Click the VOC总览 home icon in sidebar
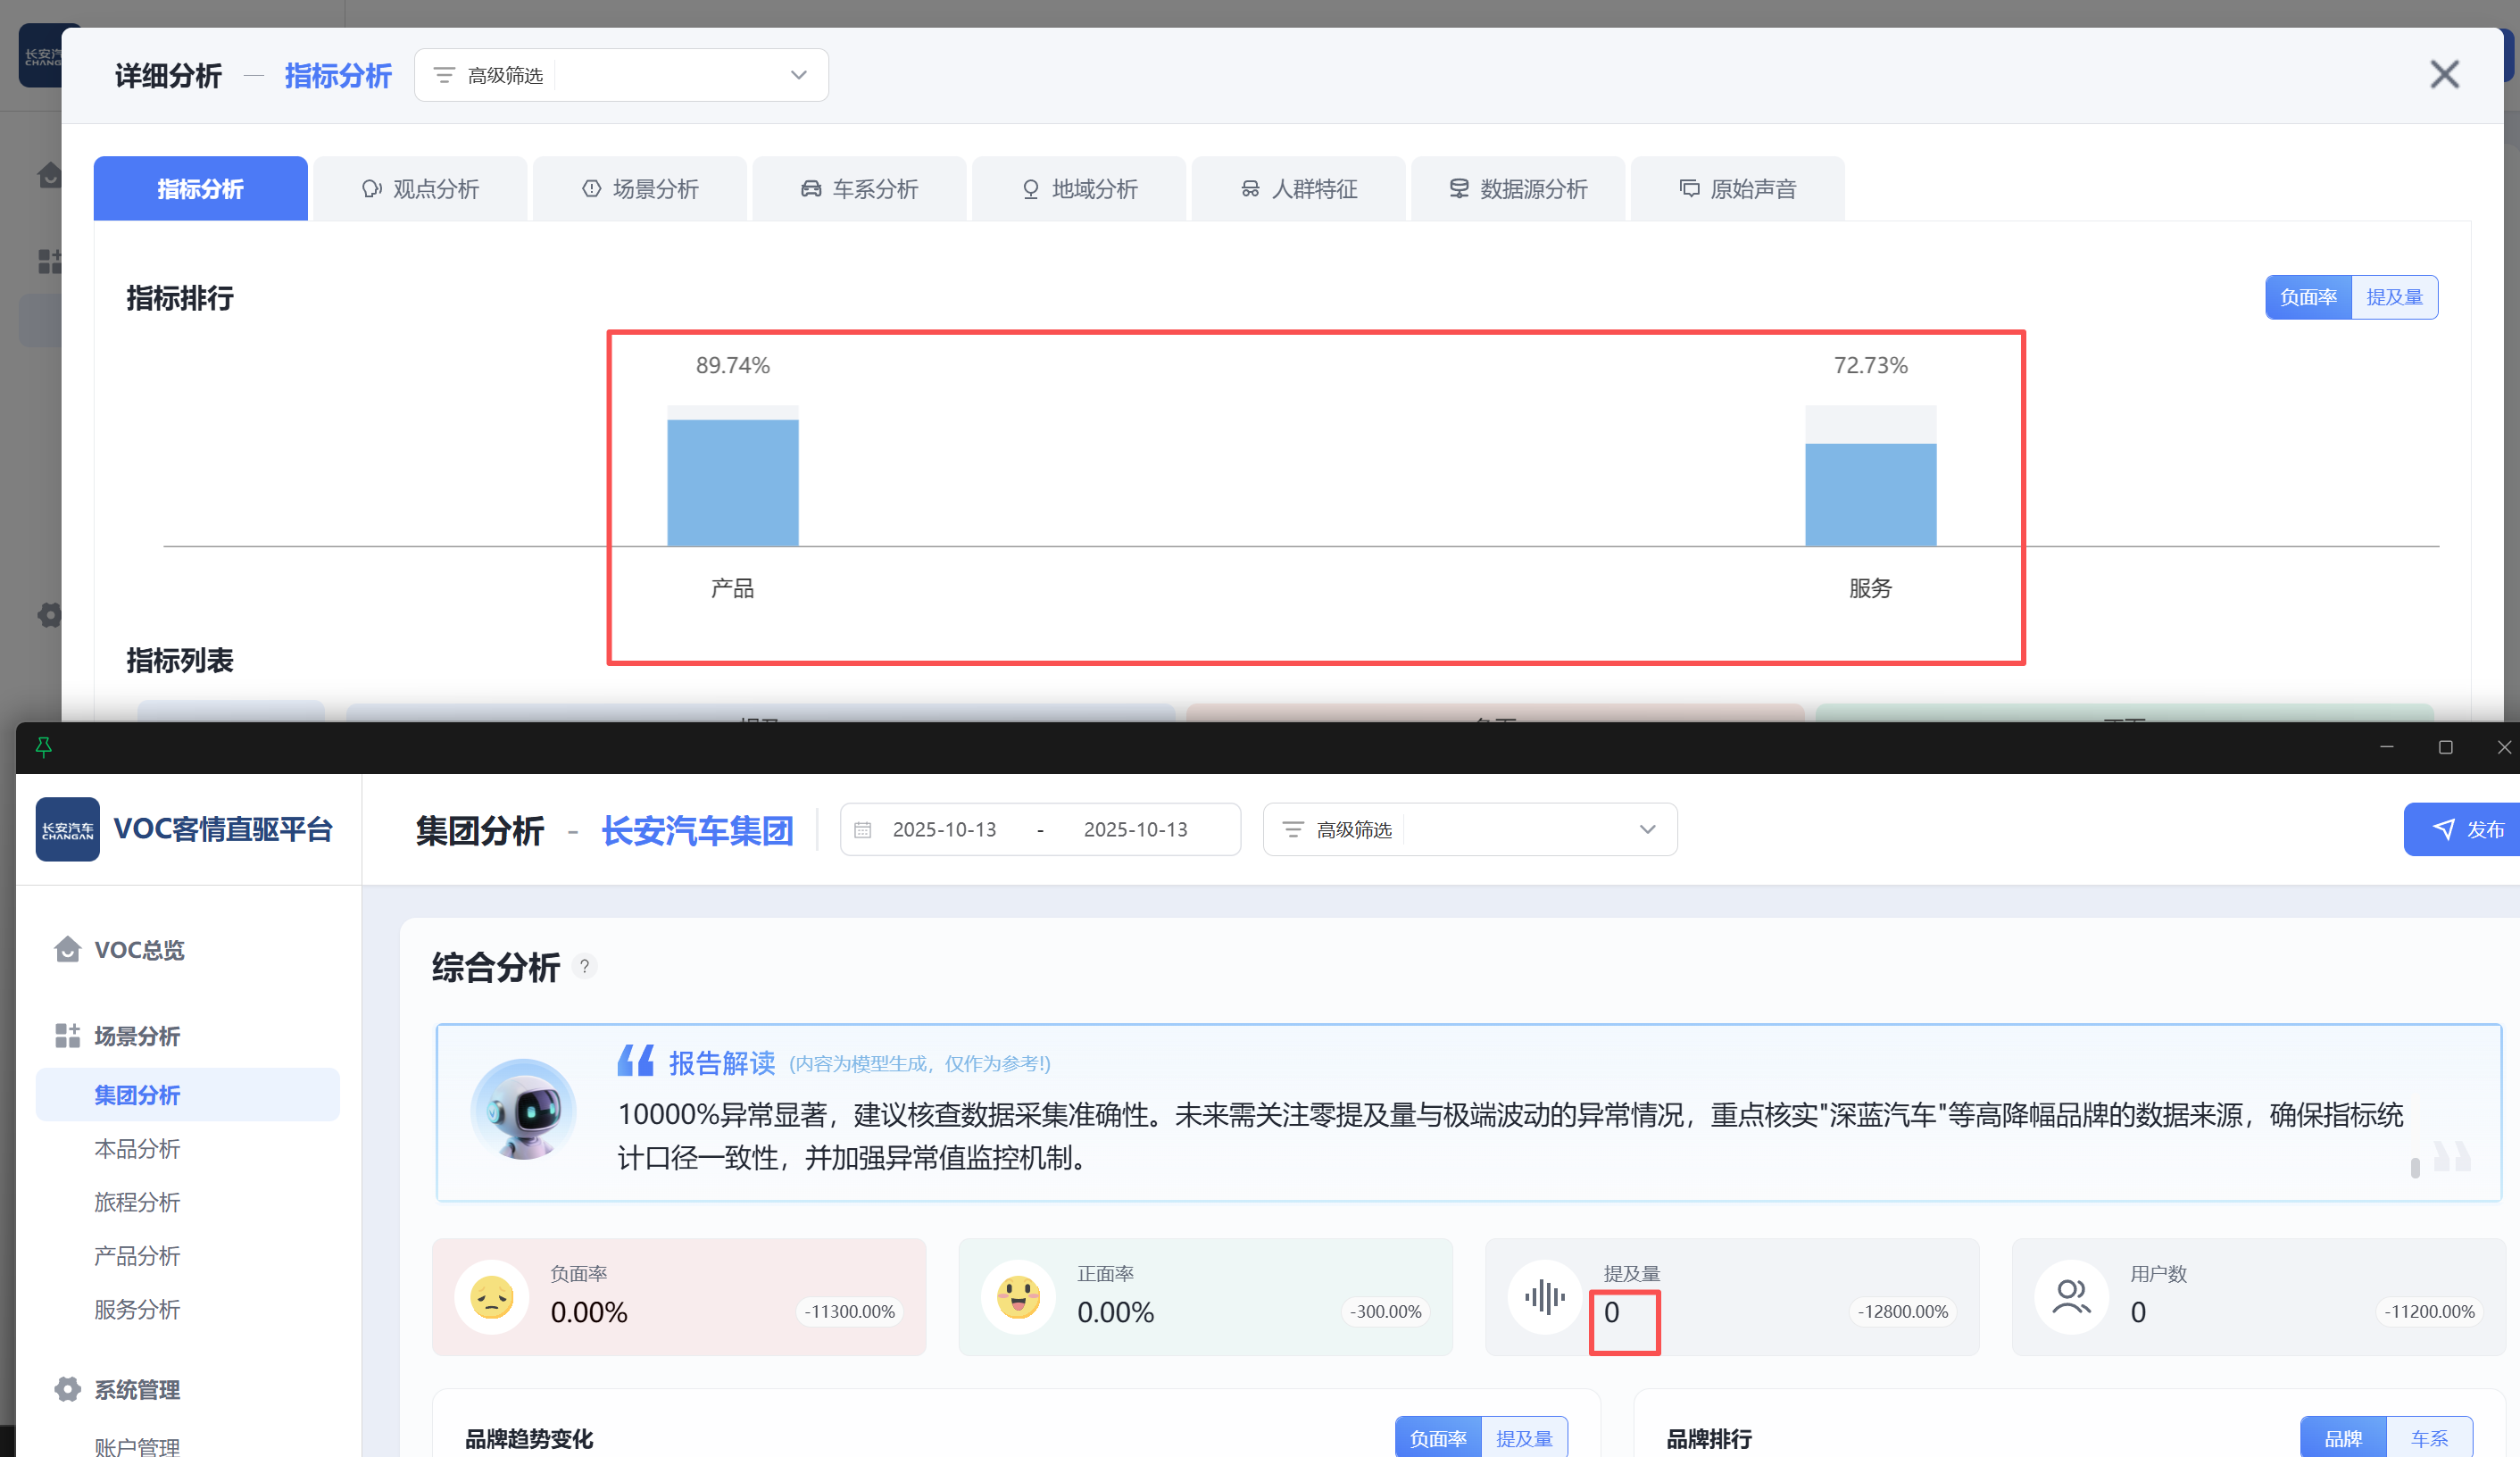Image resolution: width=2520 pixels, height=1457 pixels. pos(67,949)
